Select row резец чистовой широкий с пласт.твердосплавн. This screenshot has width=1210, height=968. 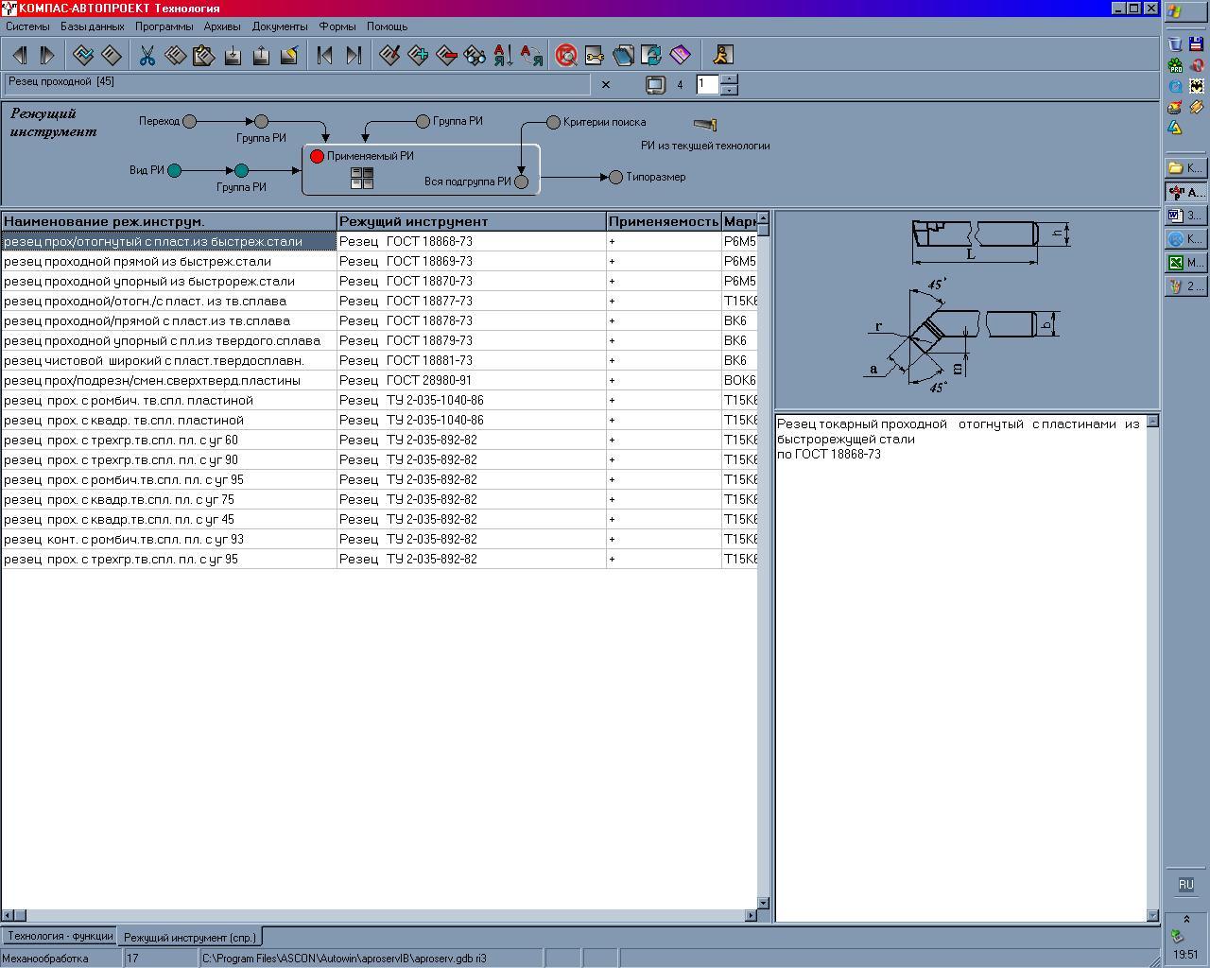[379, 360]
